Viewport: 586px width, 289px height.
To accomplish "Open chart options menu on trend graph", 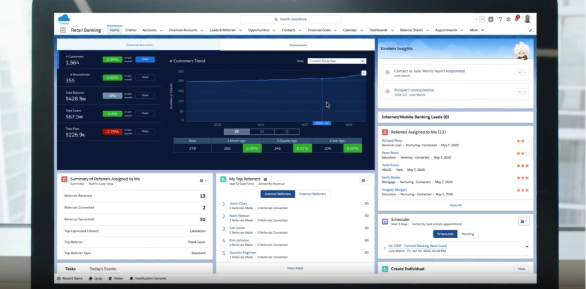I will 363,73.
